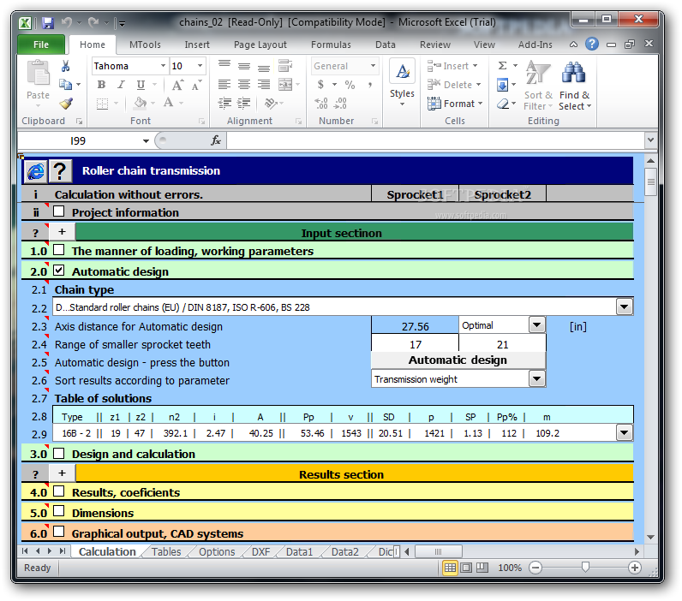This screenshot has height=601, width=682.
Task: Click the Increase Font Size icon
Action: (x=177, y=85)
